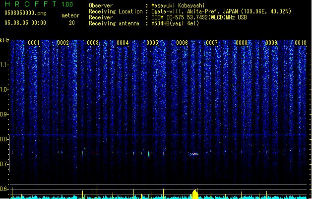The height and width of the screenshot is (199, 312).
Task: Click the 0.8 kHz axis tick label
Action: [4, 139]
